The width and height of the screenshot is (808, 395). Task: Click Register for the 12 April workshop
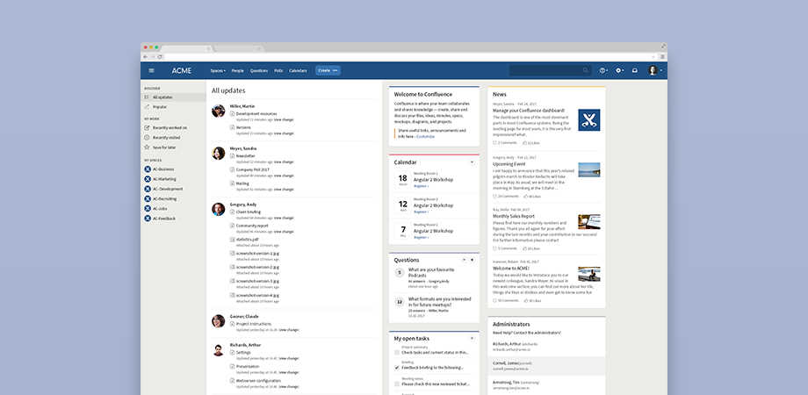[422, 212]
